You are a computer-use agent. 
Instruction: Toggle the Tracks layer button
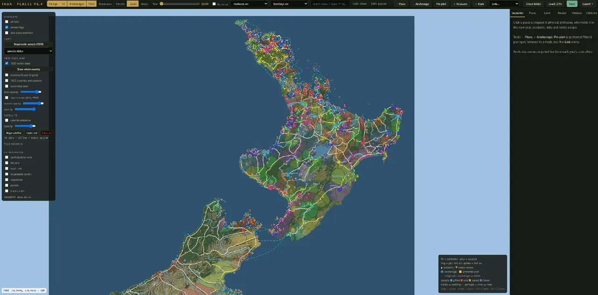(x=133, y=4)
